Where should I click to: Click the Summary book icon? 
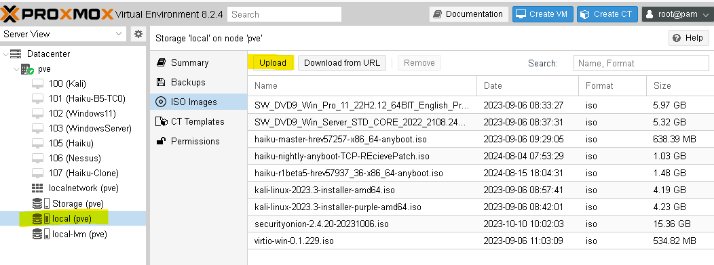click(161, 63)
